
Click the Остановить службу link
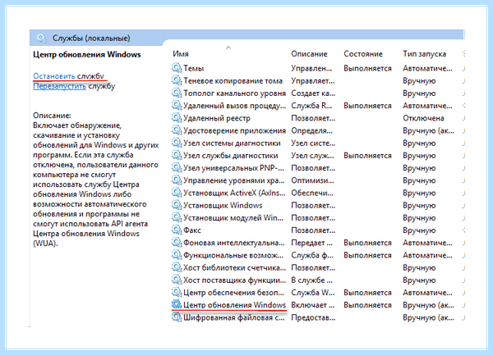[x=68, y=76]
